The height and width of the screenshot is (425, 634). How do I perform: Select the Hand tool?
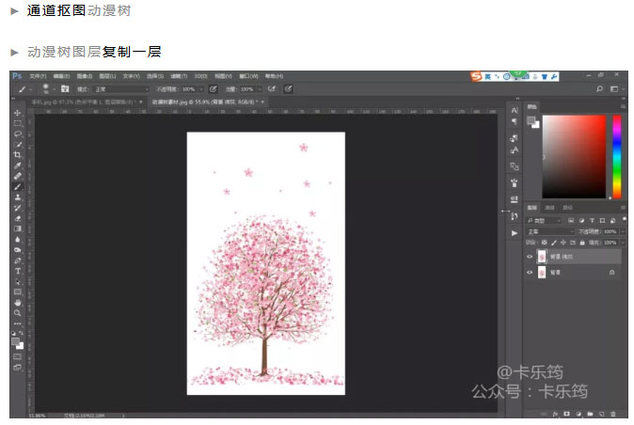18,303
